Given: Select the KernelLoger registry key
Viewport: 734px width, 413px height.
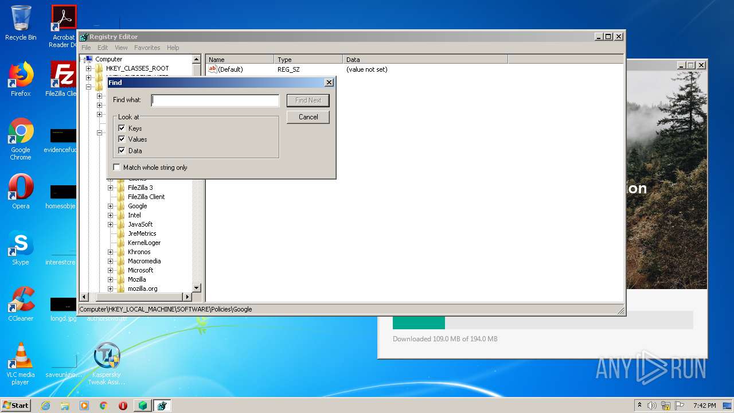Looking at the screenshot, I should tap(144, 243).
